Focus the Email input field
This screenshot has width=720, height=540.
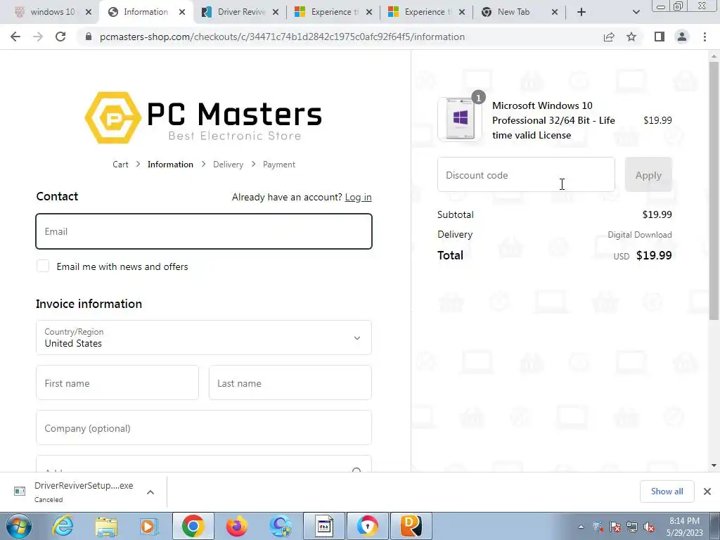pos(204,231)
